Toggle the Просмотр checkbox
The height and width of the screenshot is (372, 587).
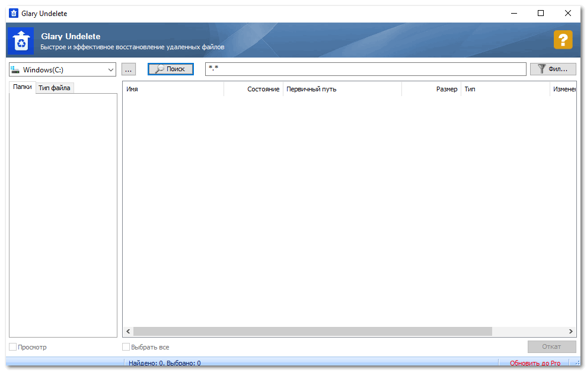[x=13, y=347]
